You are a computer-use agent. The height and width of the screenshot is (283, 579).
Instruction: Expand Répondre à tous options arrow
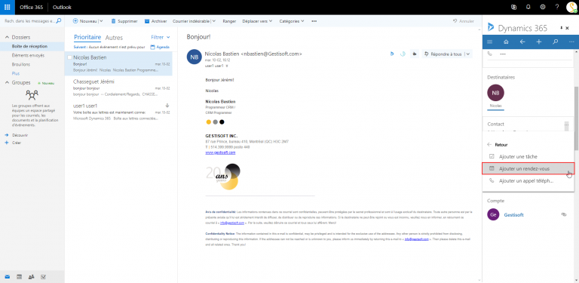tap(468, 54)
